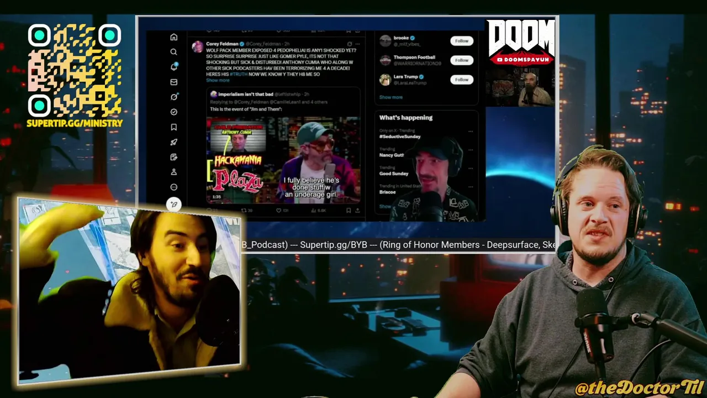This screenshot has height=398, width=707.
Task: Click the share icon under the tweet
Action: [x=357, y=210]
